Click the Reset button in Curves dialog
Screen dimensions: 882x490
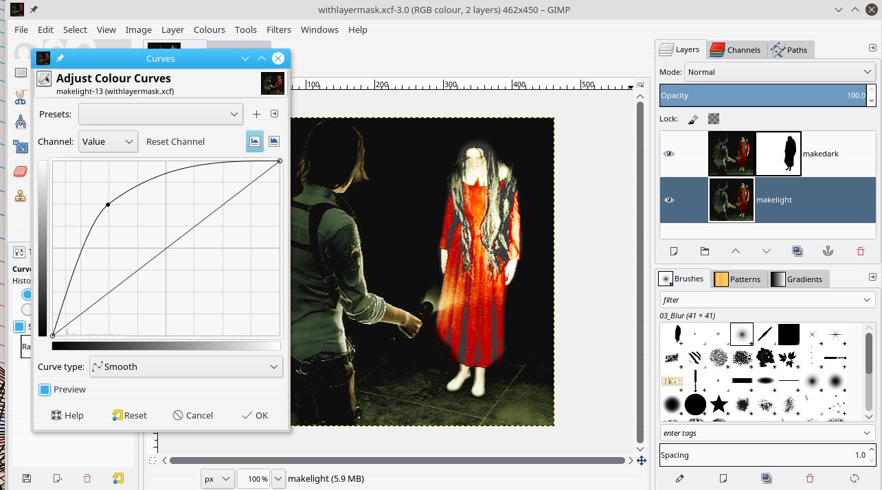tap(129, 415)
